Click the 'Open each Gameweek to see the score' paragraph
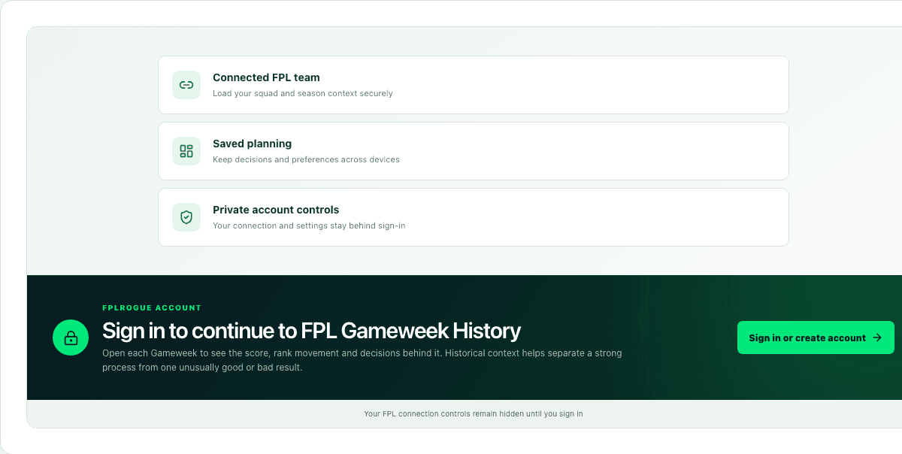This screenshot has height=454, width=902. tap(362, 360)
